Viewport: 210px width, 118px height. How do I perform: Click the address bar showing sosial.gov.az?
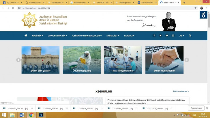107,8
